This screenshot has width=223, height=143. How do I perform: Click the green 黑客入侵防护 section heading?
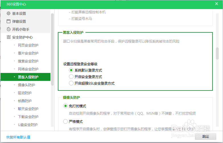(73, 32)
